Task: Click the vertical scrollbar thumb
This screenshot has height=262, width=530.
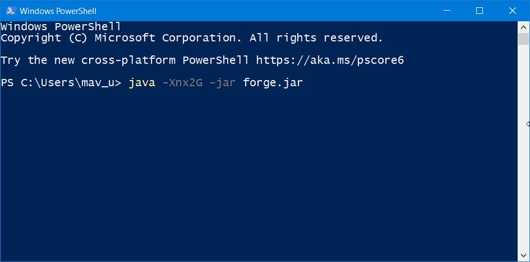Action: tap(523, 39)
